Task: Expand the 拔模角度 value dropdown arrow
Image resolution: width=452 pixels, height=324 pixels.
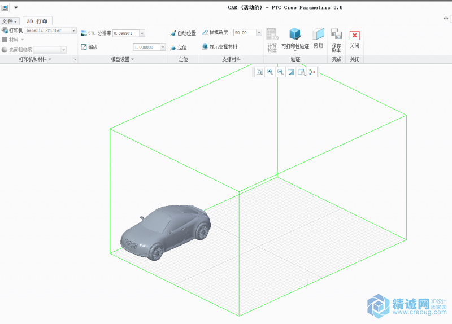Action: (x=259, y=33)
